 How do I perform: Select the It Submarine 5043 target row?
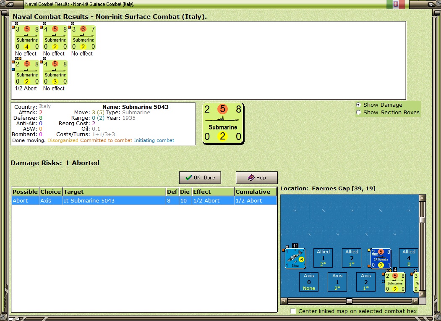pyautogui.click(x=144, y=200)
